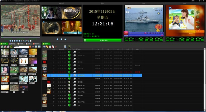206x112 pixels.
Task: Click the playback progress slider under first preview
Action: (x=20, y=37)
